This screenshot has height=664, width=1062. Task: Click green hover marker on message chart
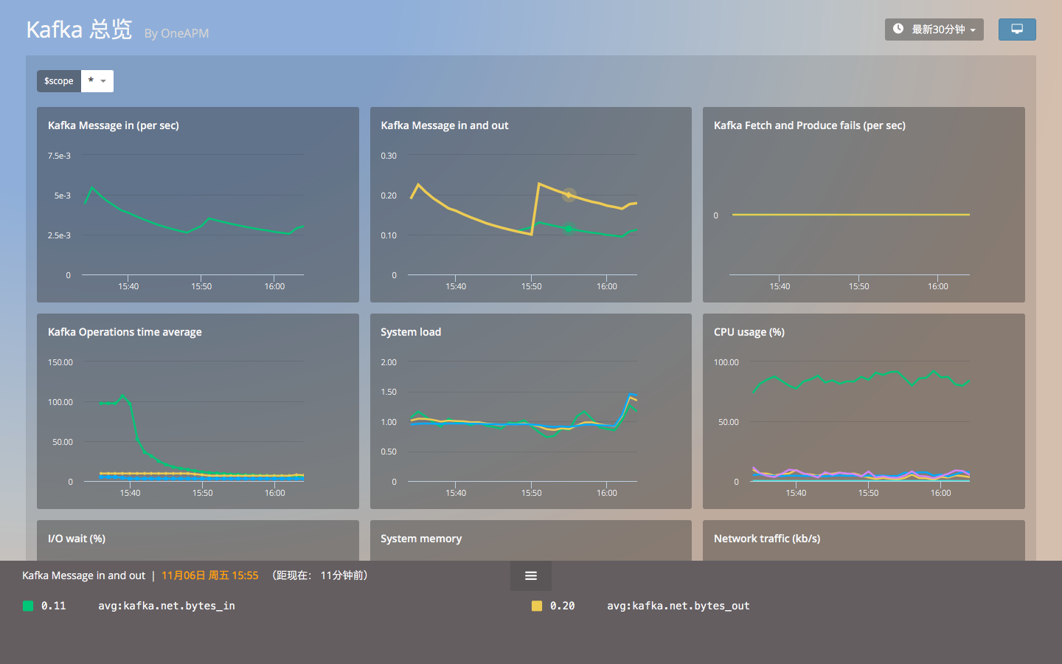pos(569,229)
